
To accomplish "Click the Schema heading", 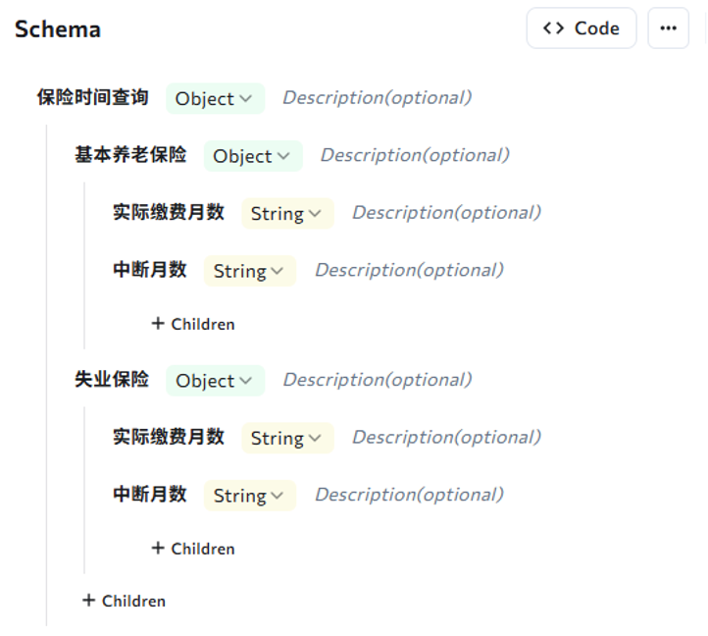I will tap(58, 29).
